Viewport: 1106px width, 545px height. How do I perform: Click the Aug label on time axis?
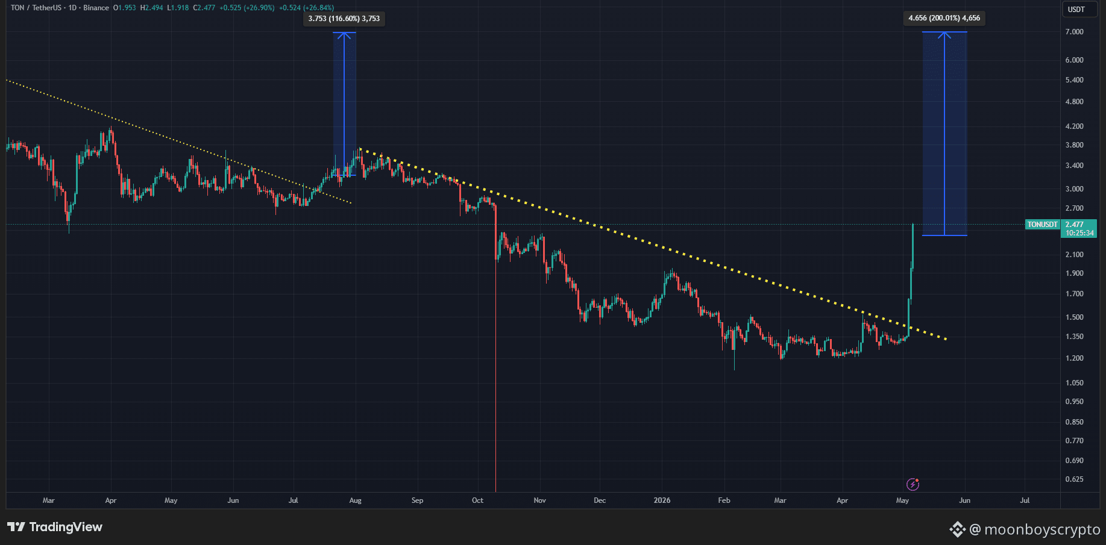pyautogui.click(x=356, y=500)
